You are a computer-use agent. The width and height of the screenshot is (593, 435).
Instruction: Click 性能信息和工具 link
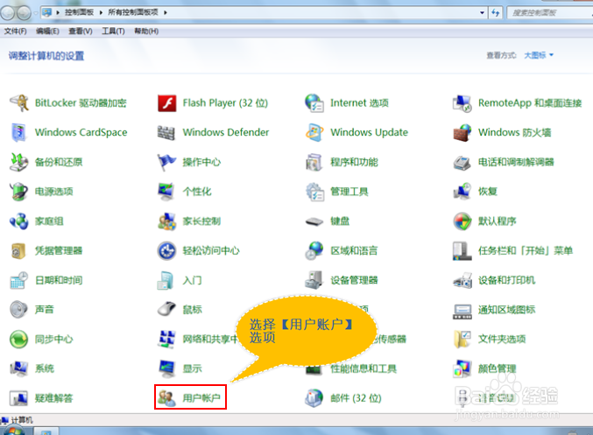(364, 368)
